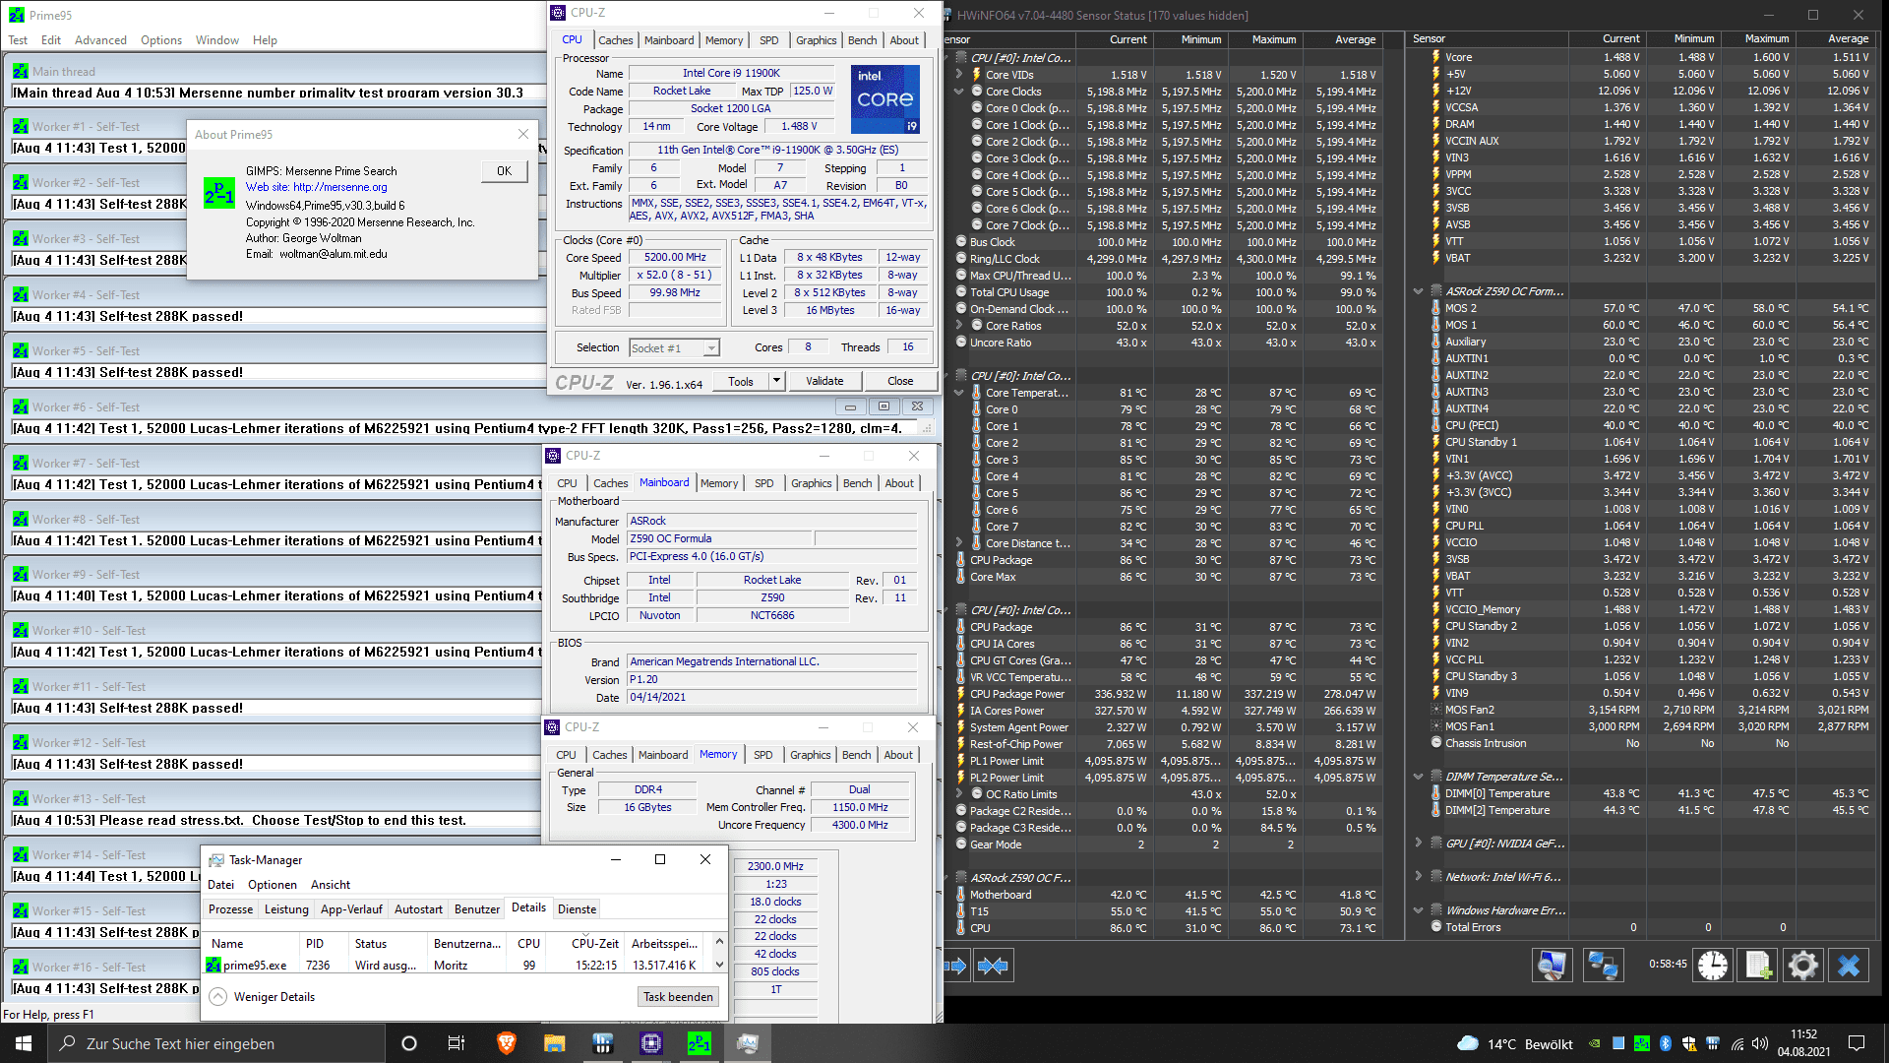
Task: Collapse Windows Hardware Errors section
Action: coord(1418,910)
